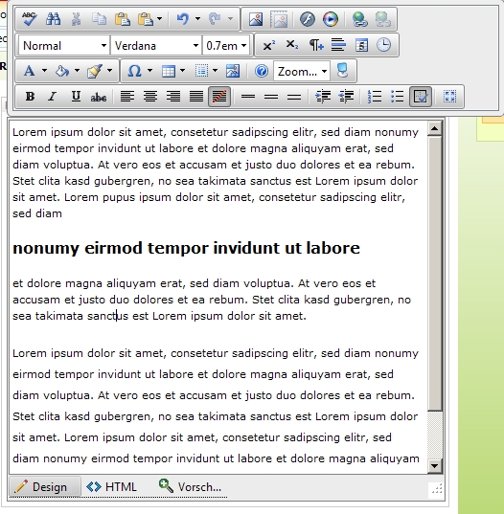Open the Image Map editor

(x=233, y=71)
